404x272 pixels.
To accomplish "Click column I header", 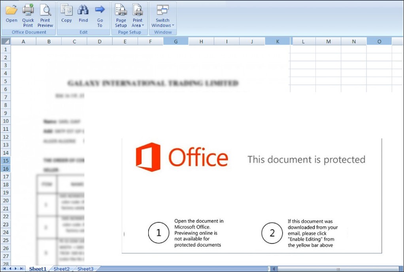I will [227, 41].
